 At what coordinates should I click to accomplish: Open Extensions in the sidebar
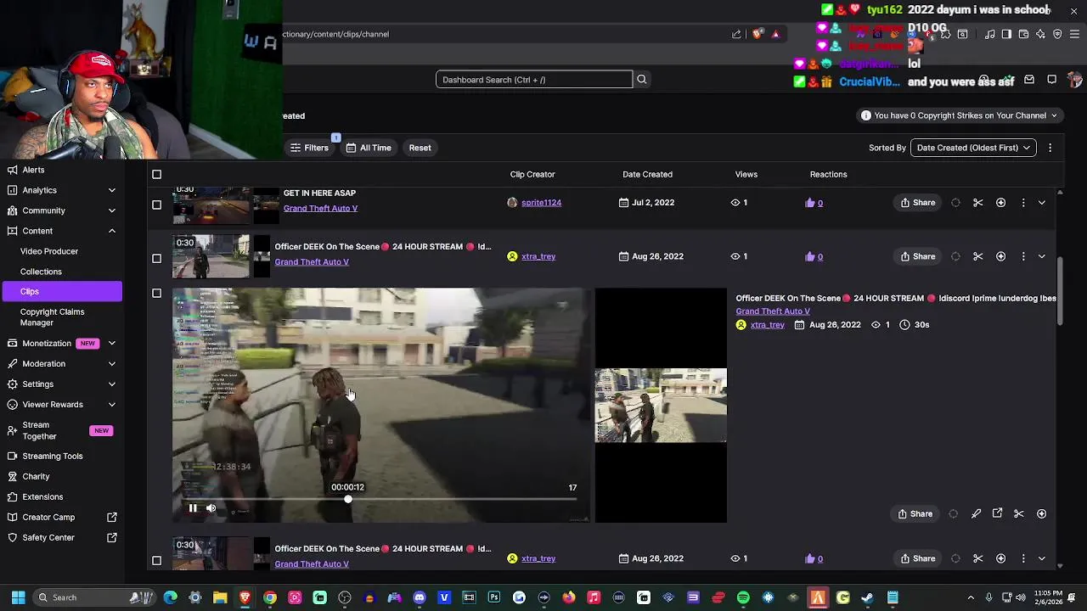tap(42, 496)
